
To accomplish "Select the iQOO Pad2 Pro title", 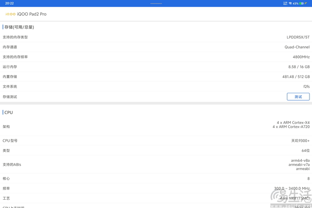I will (32, 14).
